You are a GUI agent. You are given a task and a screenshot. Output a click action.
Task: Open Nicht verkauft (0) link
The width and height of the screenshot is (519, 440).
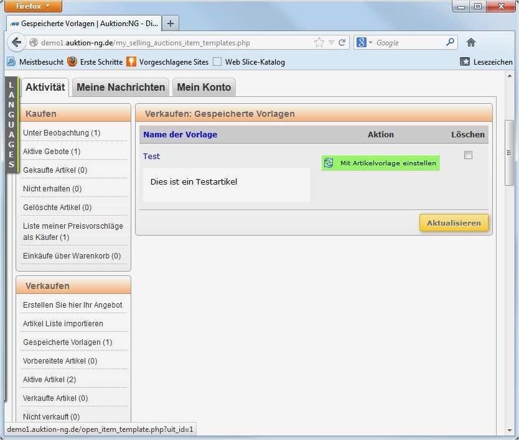51,416
